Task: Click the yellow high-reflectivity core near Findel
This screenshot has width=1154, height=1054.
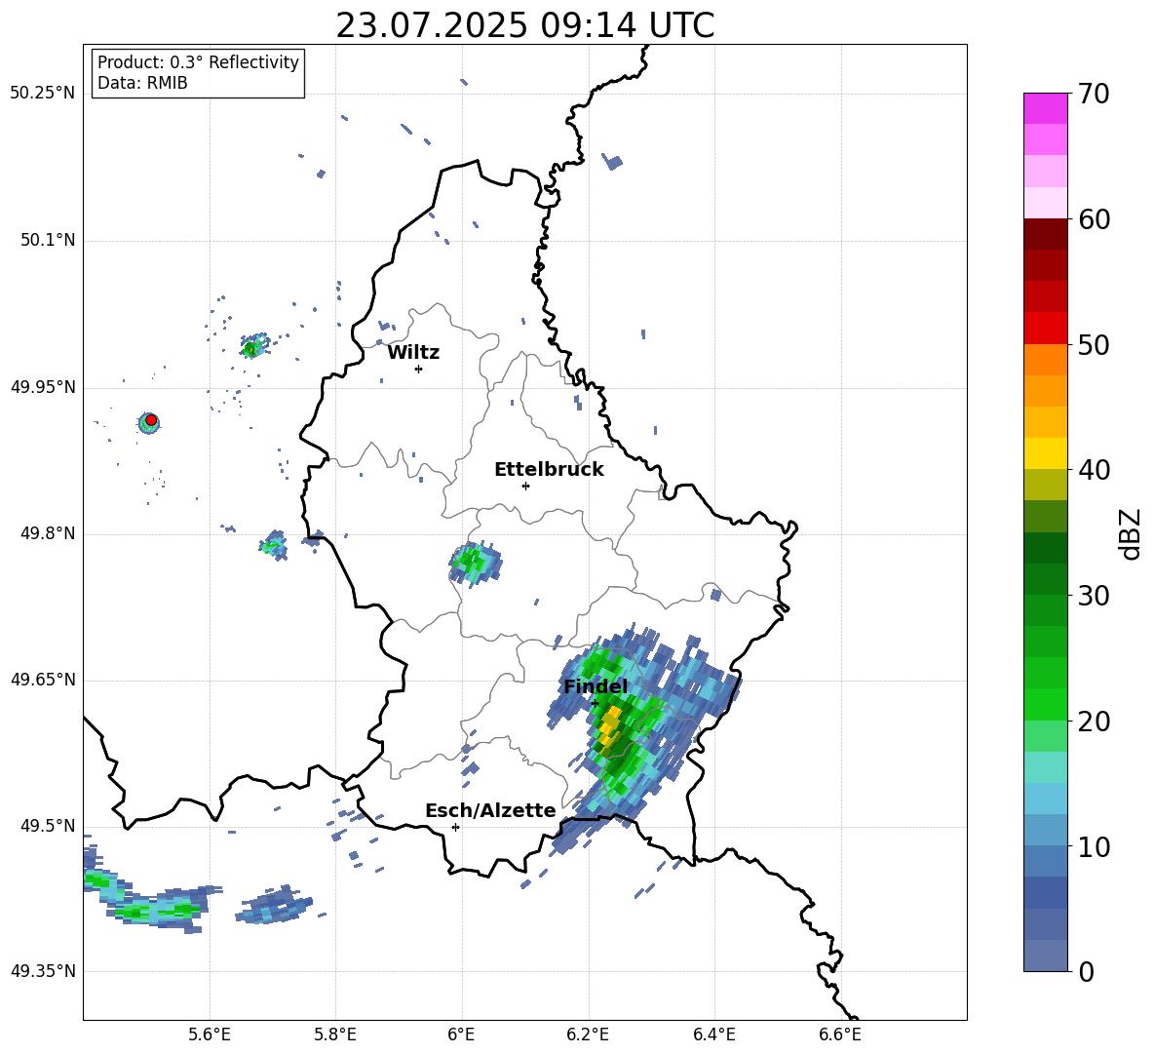Action: [x=608, y=725]
